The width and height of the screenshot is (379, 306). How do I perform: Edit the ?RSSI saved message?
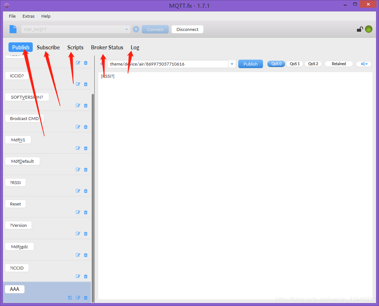click(78, 191)
